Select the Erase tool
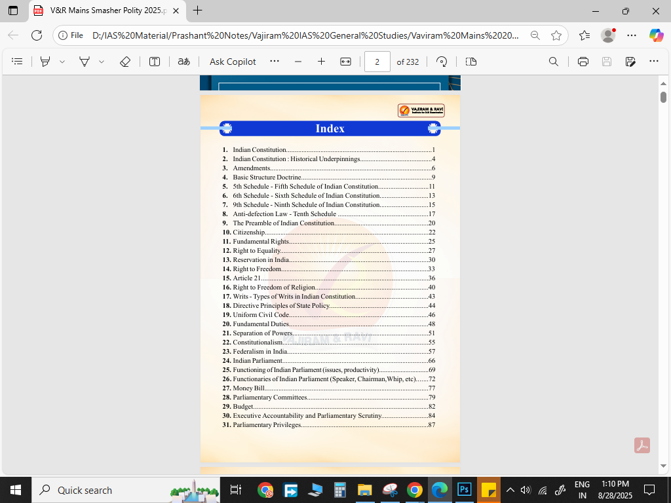Screen dimensions: 671x503 click(125, 62)
